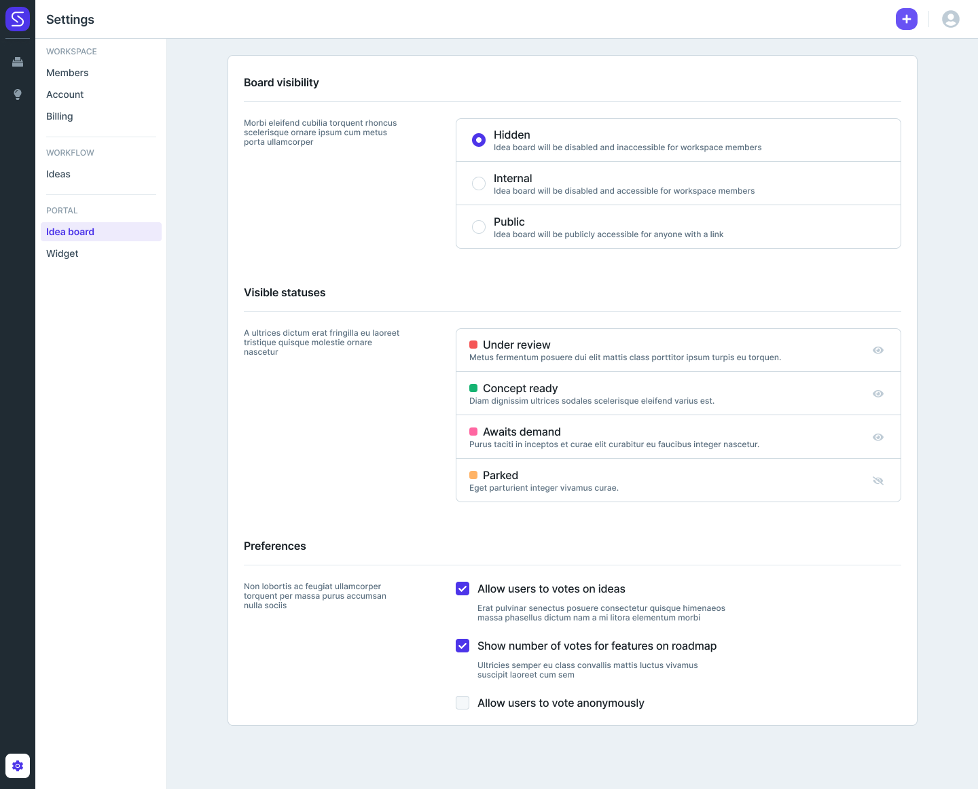This screenshot has height=789, width=978.
Task: Click the Concept ready status title
Action: pyautogui.click(x=520, y=388)
